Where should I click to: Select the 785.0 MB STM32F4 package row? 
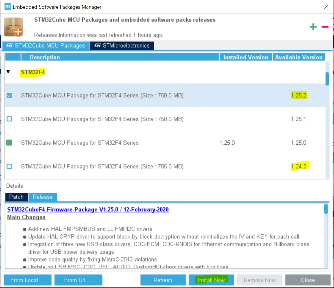(x=165, y=166)
